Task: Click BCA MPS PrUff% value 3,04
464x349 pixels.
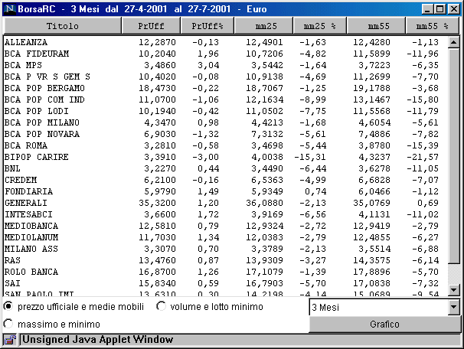Action: pyautogui.click(x=208, y=65)
